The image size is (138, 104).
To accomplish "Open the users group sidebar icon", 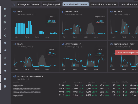I will coord(5,16).
